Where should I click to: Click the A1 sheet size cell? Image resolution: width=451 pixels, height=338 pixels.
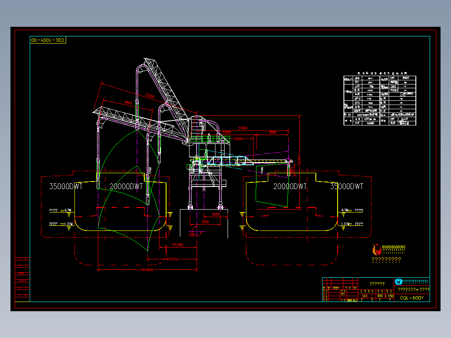click(365, 296)
